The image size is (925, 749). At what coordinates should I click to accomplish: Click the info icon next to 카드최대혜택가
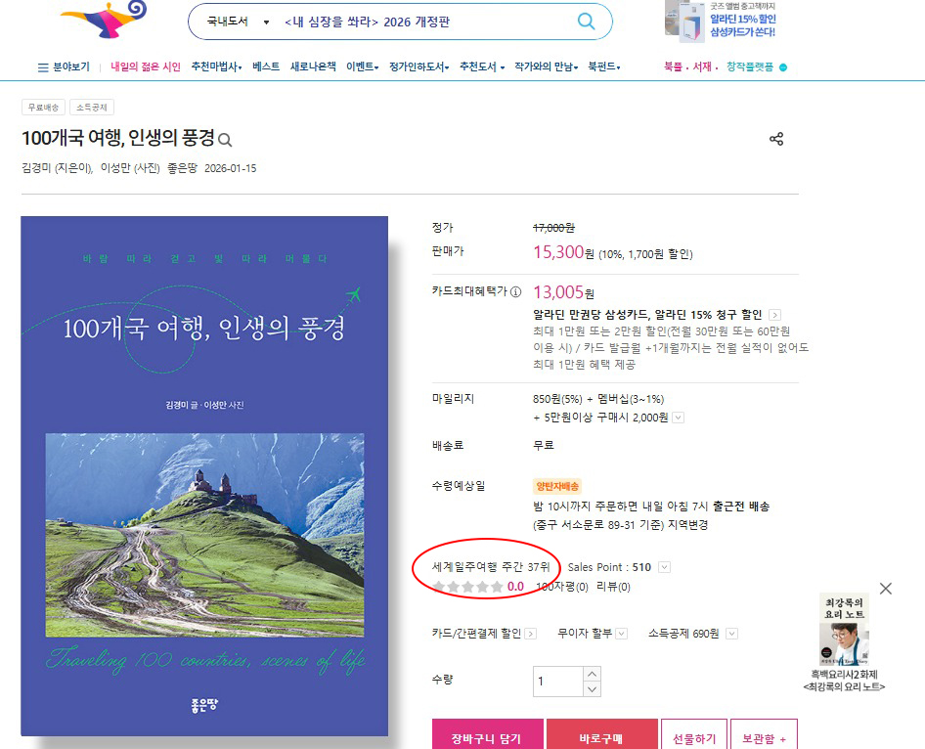point(515,291)
